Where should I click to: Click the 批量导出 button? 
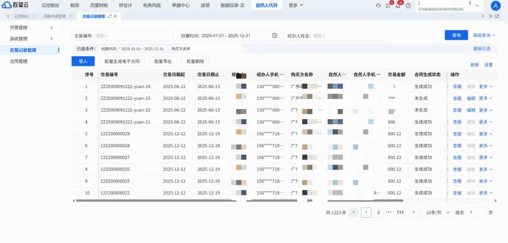(x=165, y=61)
